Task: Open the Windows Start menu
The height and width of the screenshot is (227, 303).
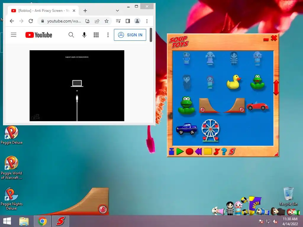Action: (x=7, y=221)
